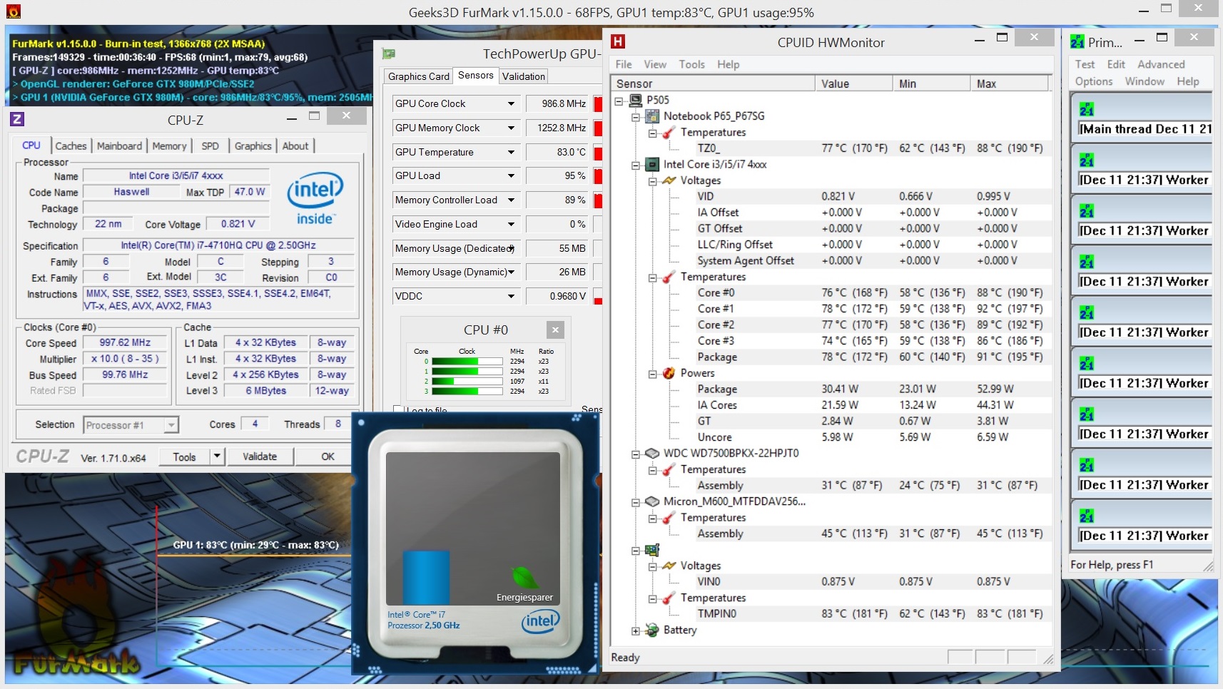1223x689 pixels.
Task: Collapse the Notebook P65_P67SG node
Action: point(635,116)
